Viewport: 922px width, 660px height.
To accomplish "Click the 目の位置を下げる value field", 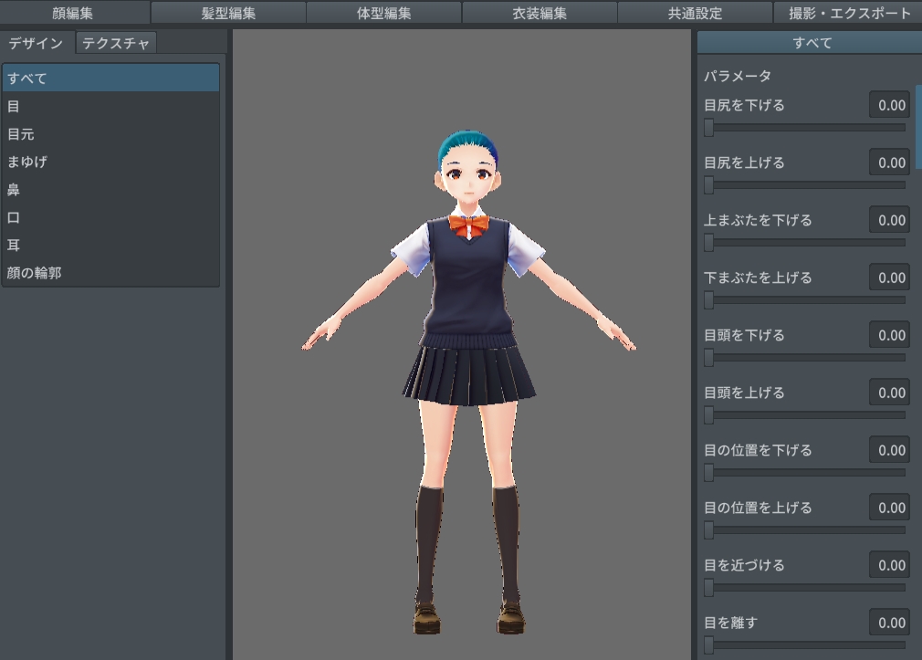I will tap(890, 451).
